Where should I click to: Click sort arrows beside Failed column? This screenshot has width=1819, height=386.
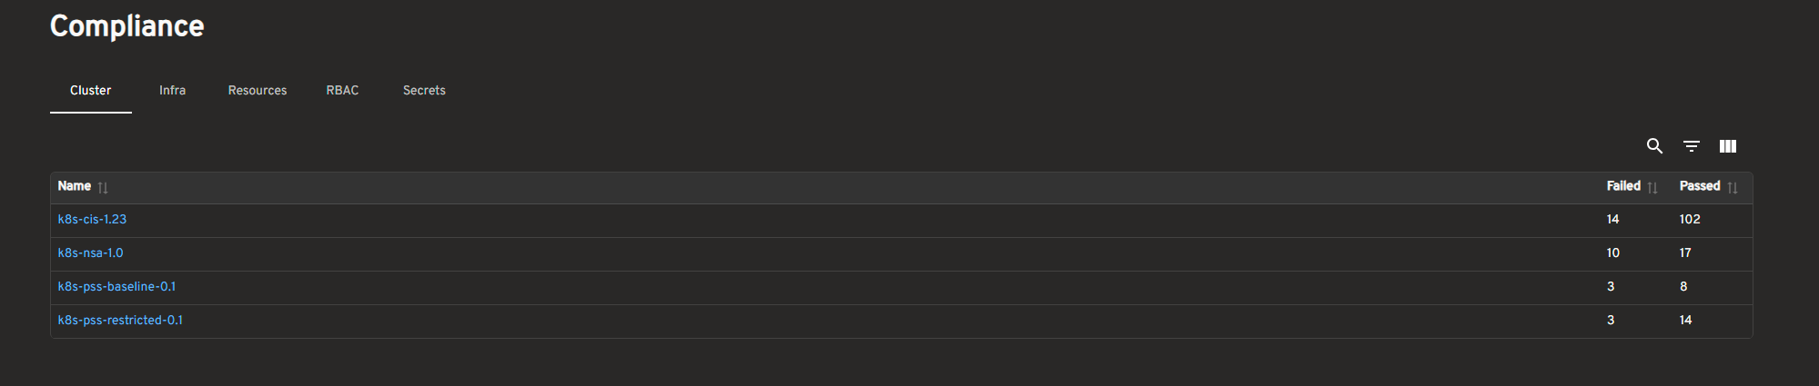click(x=1652, y=188)
